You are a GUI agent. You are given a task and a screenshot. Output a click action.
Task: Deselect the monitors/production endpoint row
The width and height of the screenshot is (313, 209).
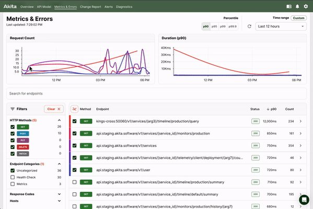click(x=74, y=133)
